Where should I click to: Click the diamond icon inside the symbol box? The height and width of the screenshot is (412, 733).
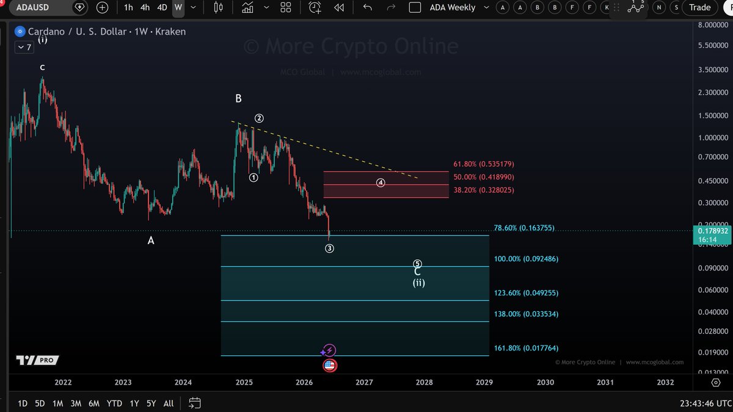click(x=80, y=8)
